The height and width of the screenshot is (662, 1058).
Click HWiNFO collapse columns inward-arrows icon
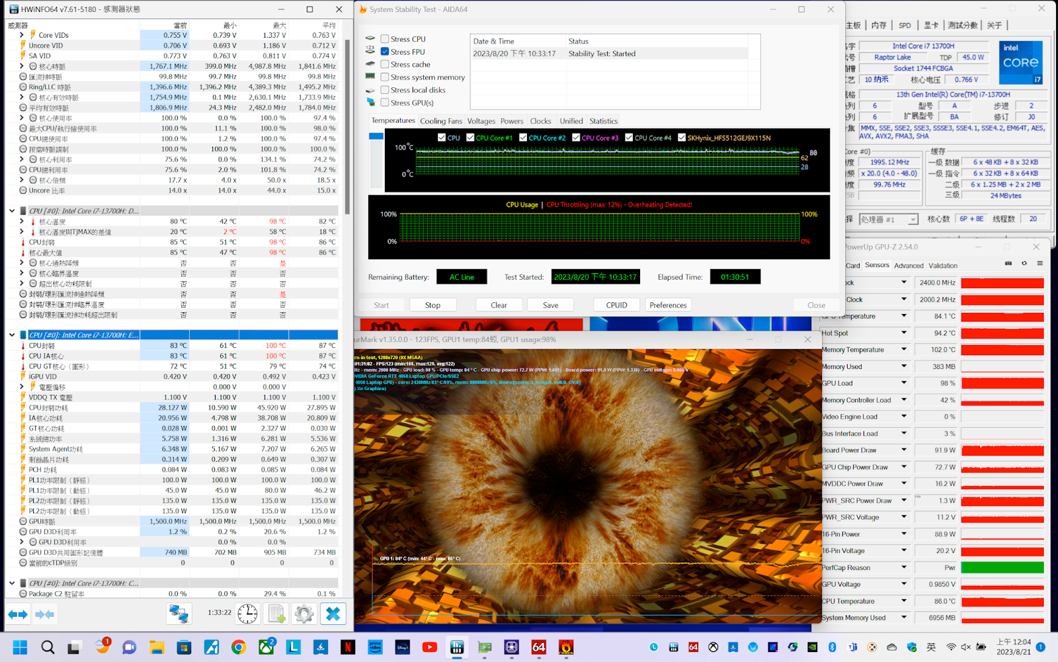click(45, 614)
